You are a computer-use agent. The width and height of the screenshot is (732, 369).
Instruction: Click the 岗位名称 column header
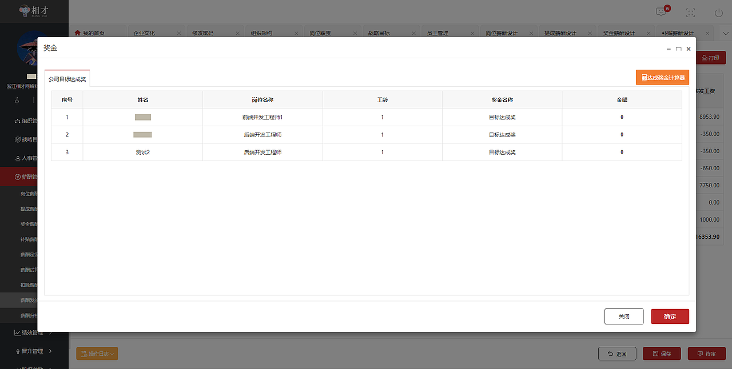[262, 99]
